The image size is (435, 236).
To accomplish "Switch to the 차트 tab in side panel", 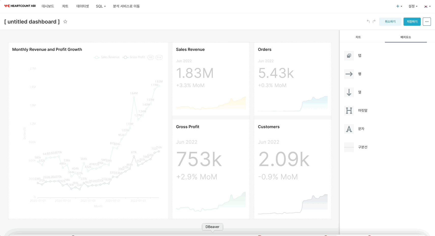I will coord(358,37).
